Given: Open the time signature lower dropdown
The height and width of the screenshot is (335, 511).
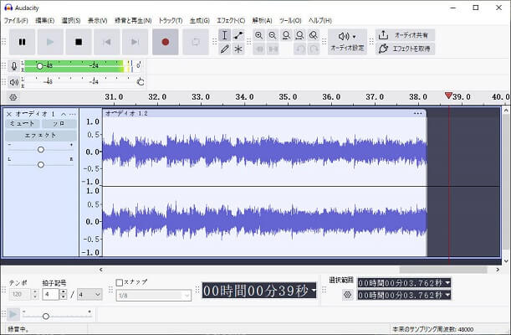Looking at the screenshot, I should [x=89, y=295].
